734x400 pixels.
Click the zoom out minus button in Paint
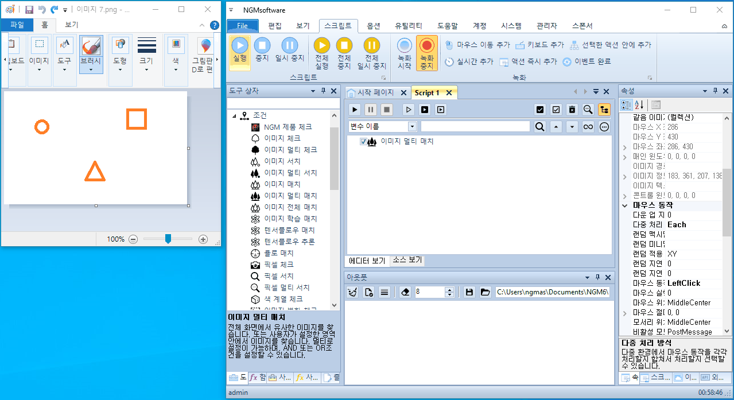(x=133, y=239)
